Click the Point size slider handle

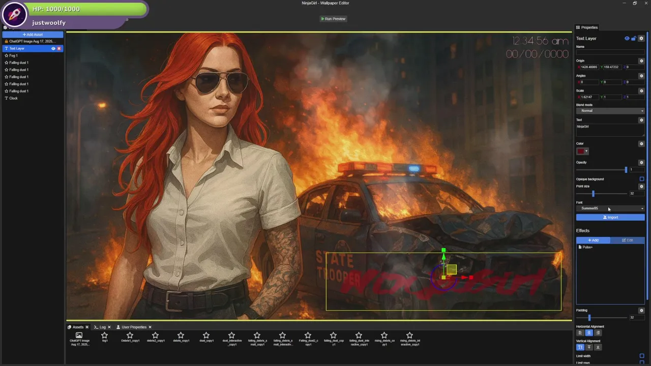pyautogui.click(x=593, y=194)
